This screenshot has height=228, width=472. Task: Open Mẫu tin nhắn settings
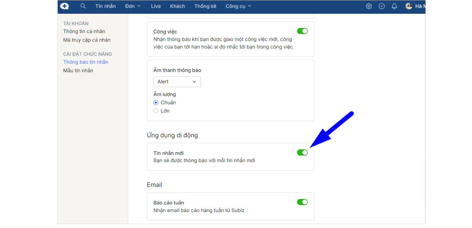pos(78,70)
